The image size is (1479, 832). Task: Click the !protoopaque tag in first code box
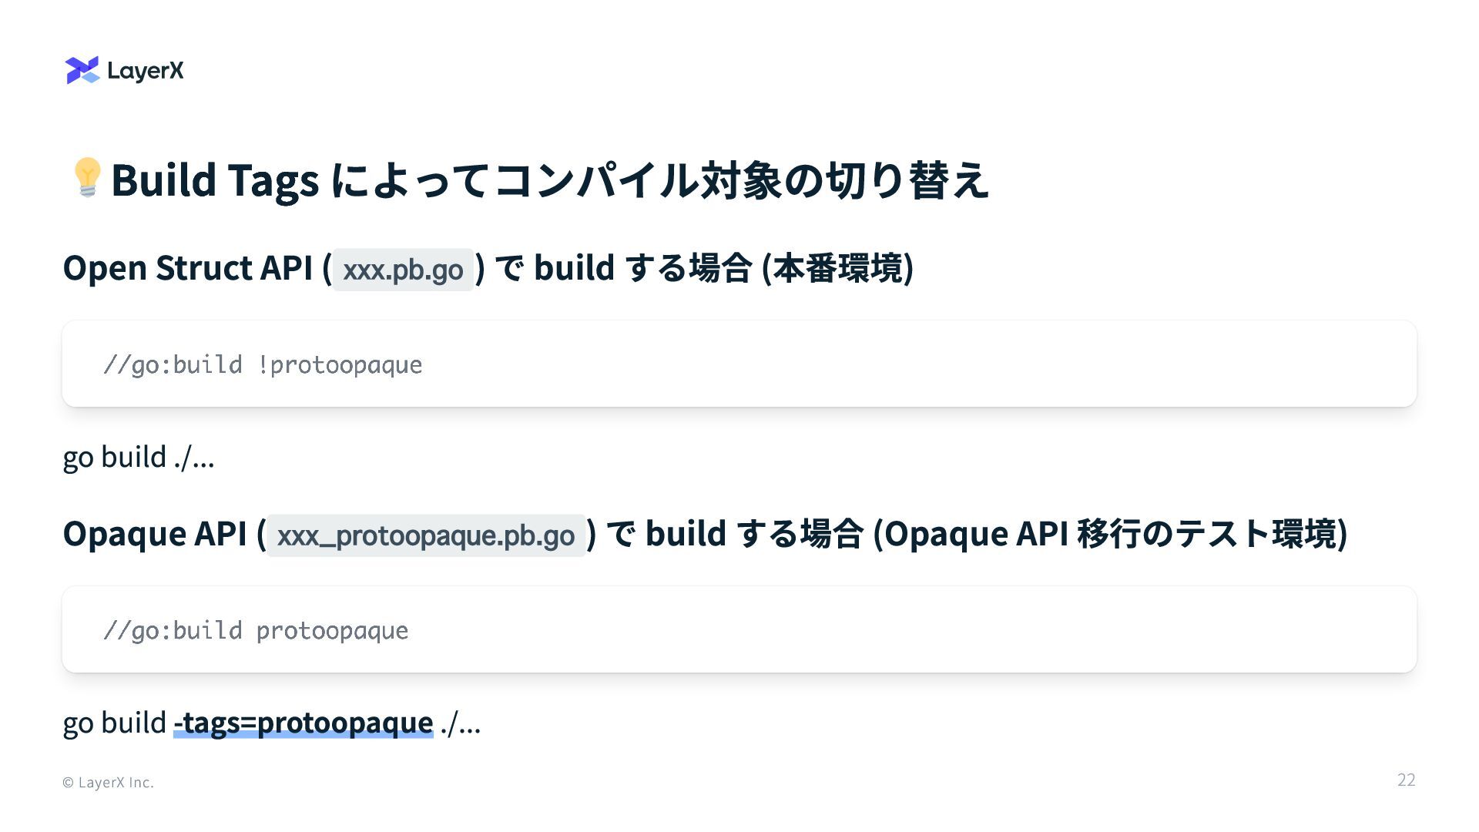click(340, 365)
